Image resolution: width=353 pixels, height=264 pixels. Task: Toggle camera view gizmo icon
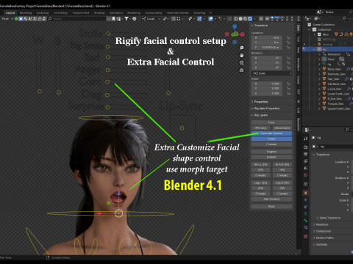(241, 63)
